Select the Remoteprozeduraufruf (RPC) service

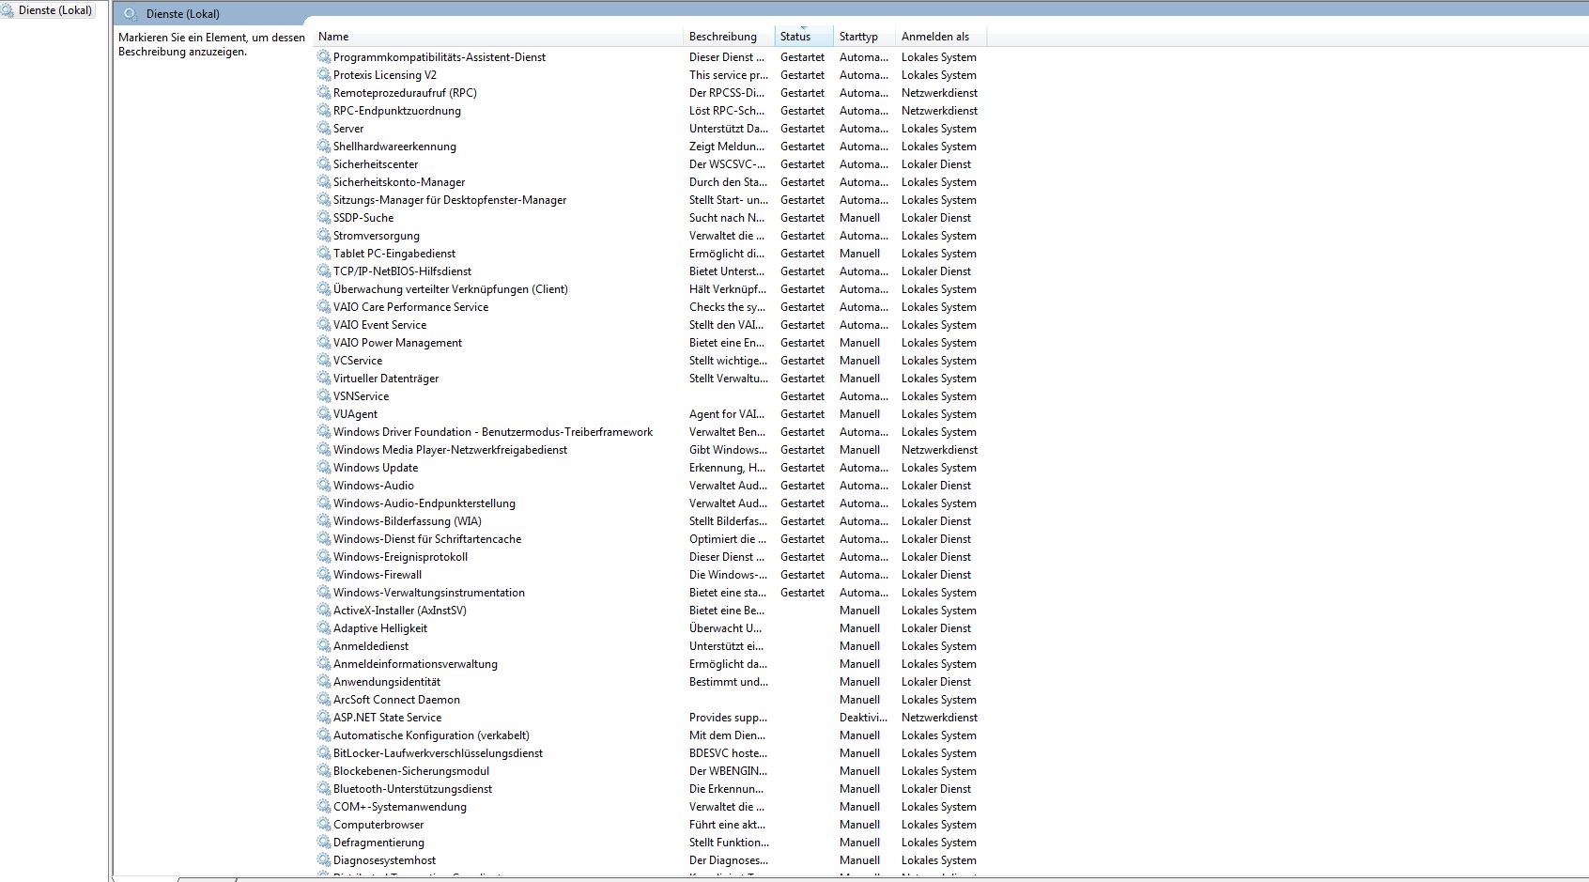click(405, 93)
